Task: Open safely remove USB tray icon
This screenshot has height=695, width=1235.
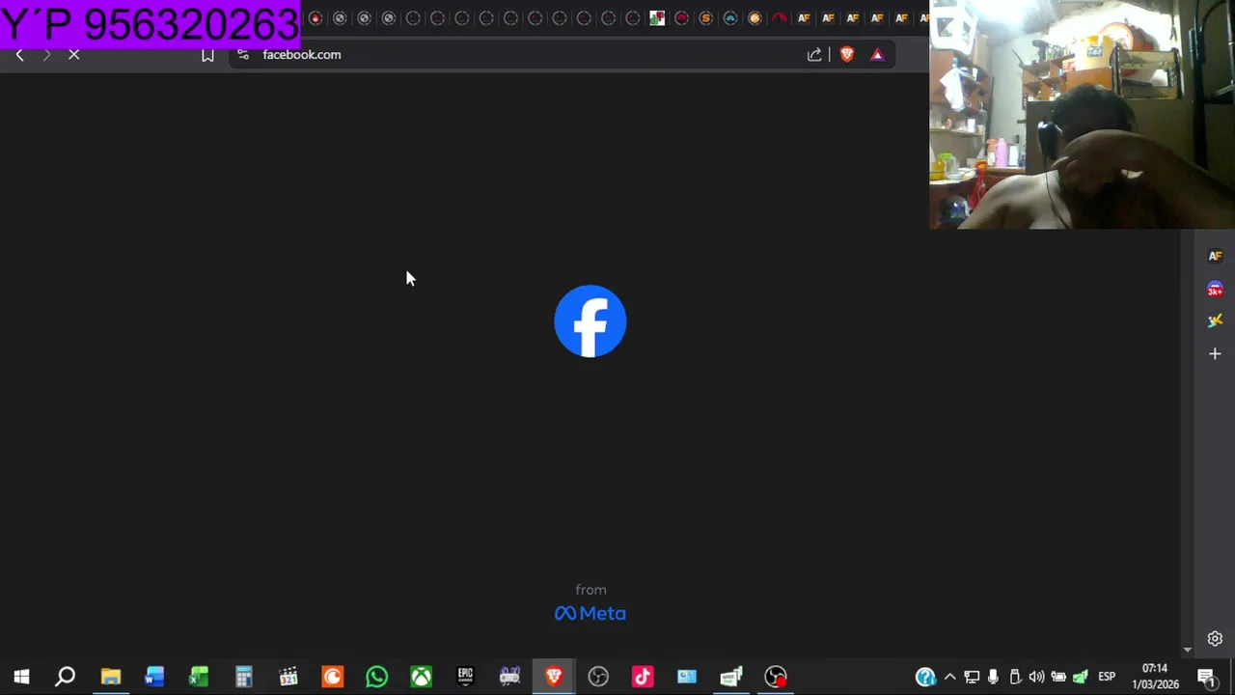Action: click(x=1015, y=677)
